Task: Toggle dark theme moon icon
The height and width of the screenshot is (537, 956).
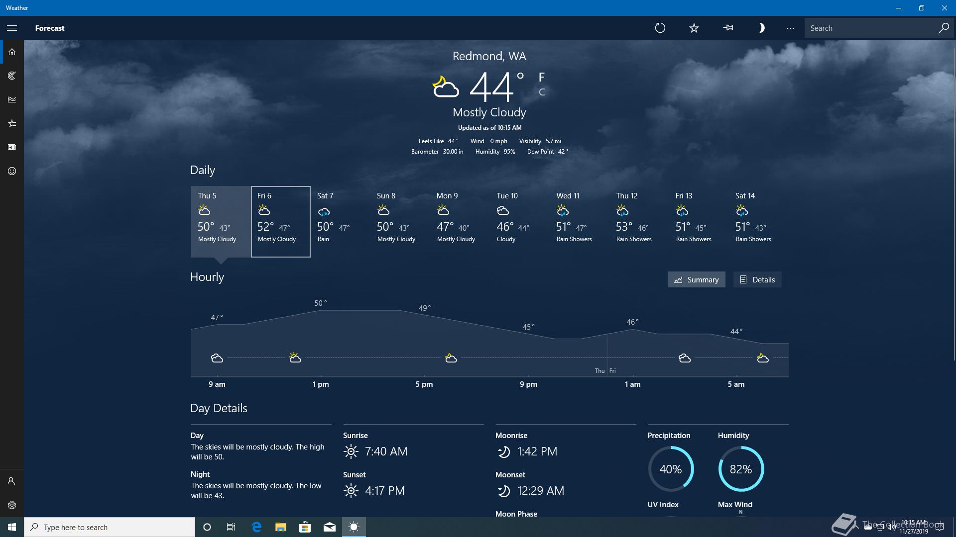Action: [x=761, y=28]
